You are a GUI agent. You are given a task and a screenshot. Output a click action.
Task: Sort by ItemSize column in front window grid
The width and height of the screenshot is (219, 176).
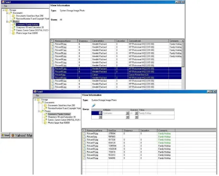[115, 130]
